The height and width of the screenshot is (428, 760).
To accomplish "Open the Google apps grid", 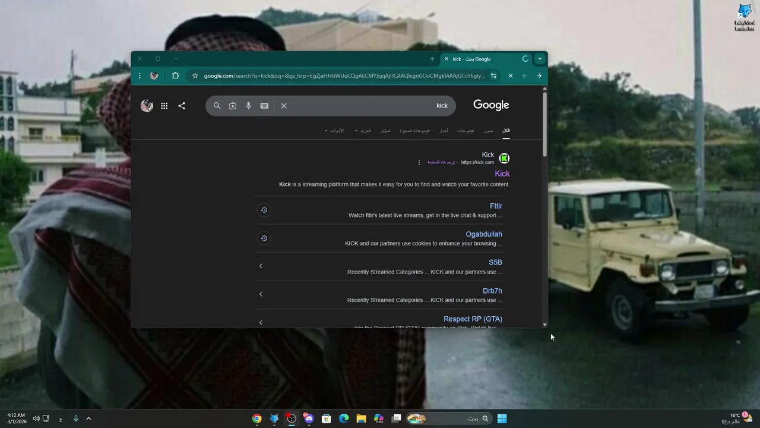I will [164, 106].
